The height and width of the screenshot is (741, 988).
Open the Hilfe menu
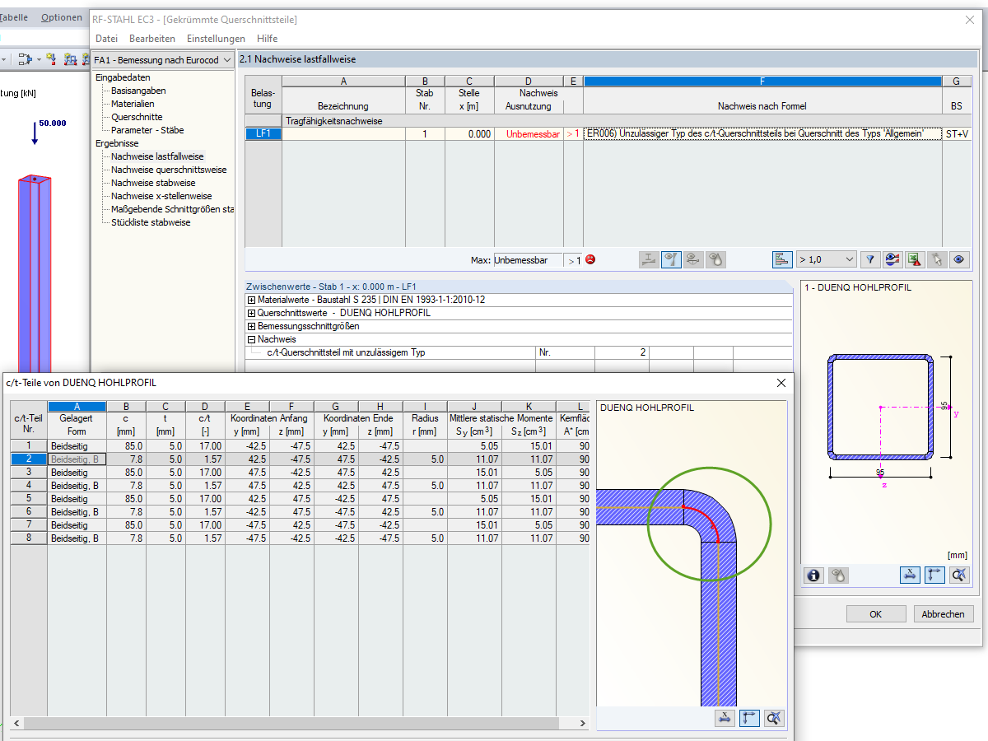click(x=267, y=39)
